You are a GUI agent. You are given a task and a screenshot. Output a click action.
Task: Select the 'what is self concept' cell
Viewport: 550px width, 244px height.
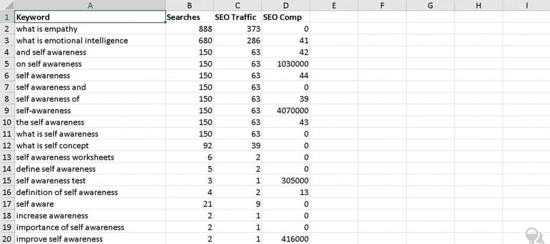[x=90, y=145]
